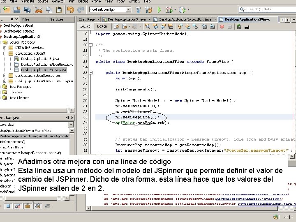Expand the META-INF.services package node

coord(5,48)
